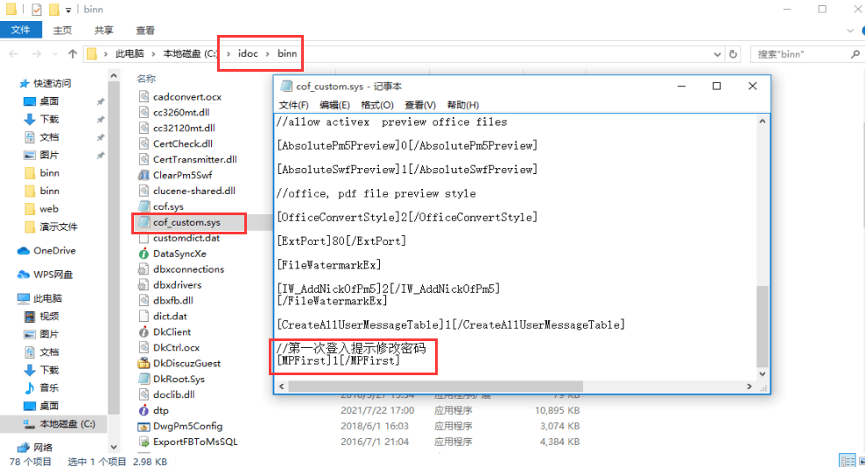The height and width of the screenshot is (467, 865).
Task: Click the ClearPm5Swf program icon
Action: [x=145, y=175]
